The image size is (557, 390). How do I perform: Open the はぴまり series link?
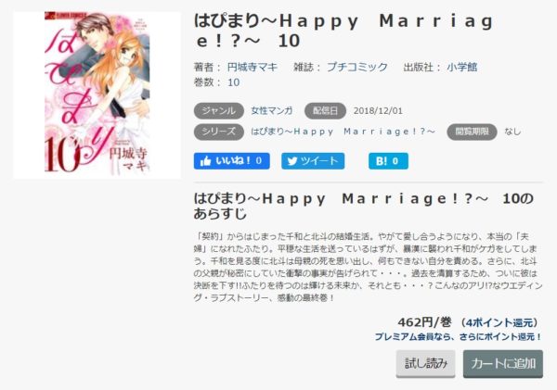tap(343, 132)
